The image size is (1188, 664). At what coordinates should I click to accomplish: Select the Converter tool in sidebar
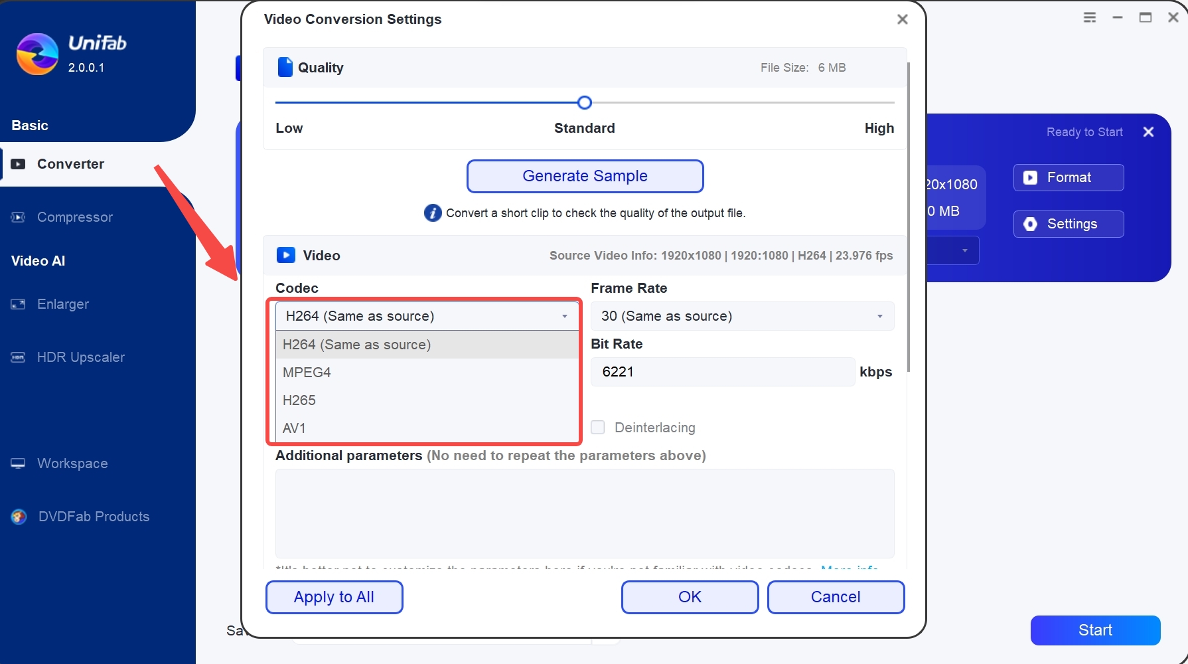coord(70,164)
